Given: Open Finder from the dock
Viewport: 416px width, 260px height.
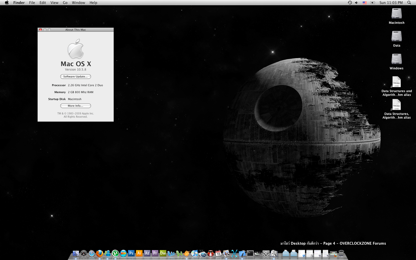Looking at the screenshot, I should tap(76, 253).
